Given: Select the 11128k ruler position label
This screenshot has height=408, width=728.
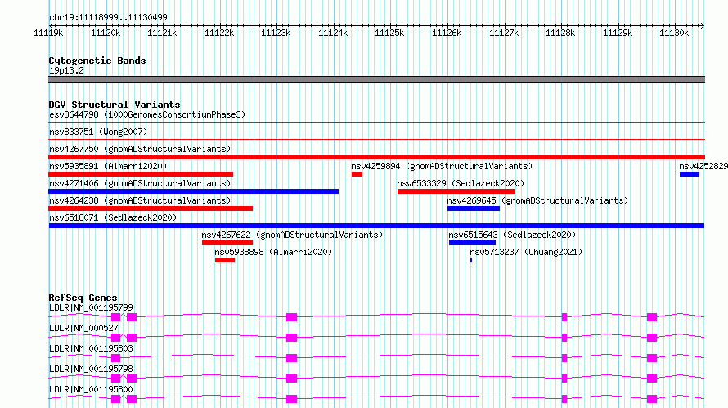Looking at the screenshot, I should (x=560, y=33).
